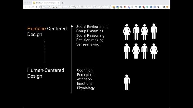The width and height of the screenshot is (193, 108).
Task: Click the Perception text
Action: (86, 75)
